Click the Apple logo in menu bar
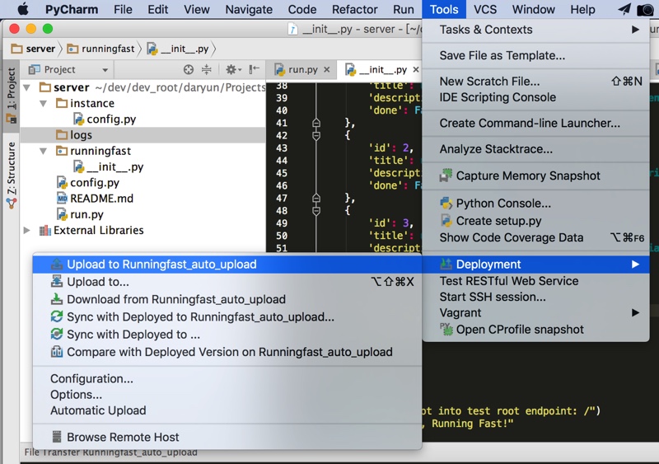The height and width of the screenshot is (464, 659). coord(24,9)
